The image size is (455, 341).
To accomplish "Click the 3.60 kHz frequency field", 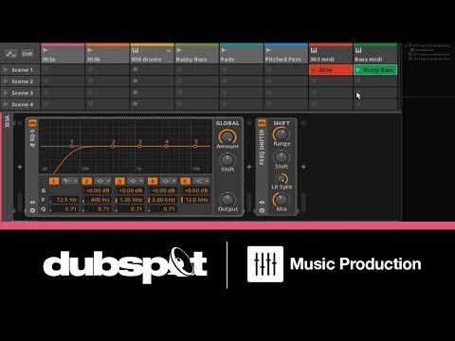I will tap(162, 200).
